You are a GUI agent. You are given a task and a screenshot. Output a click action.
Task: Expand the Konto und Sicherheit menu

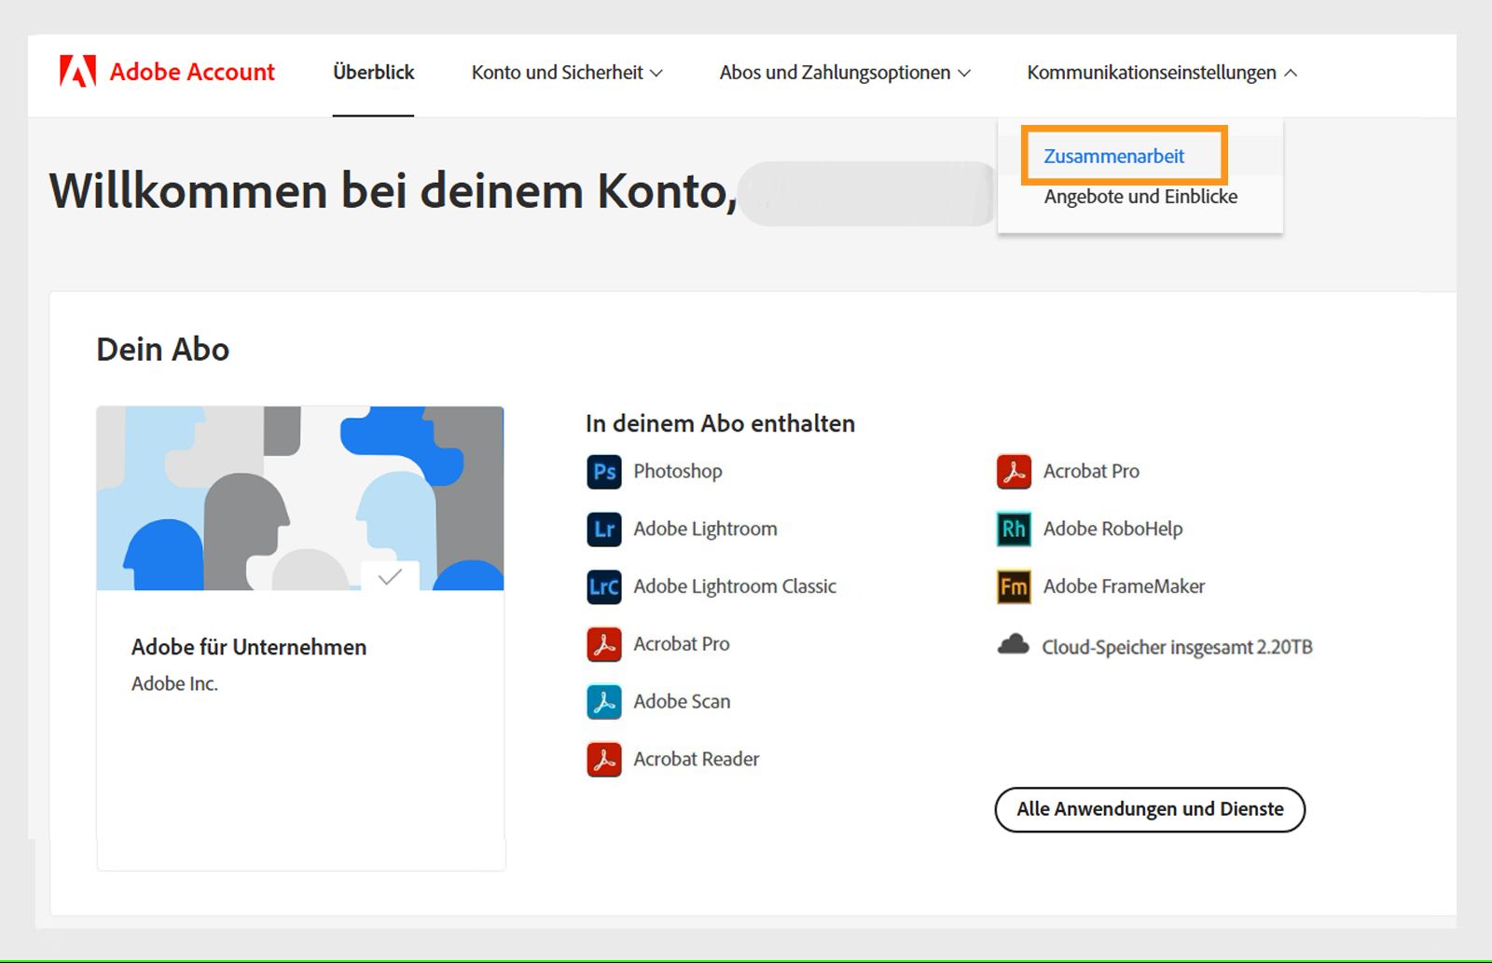567,73
